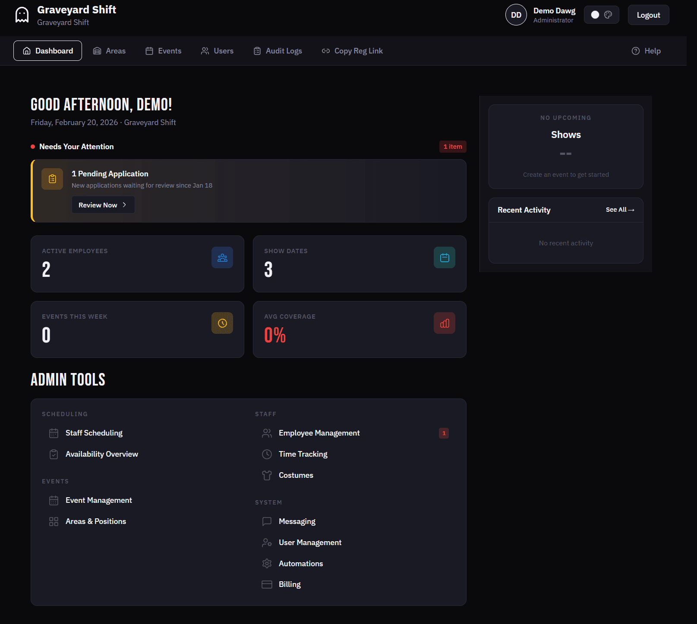The height and width of the screenshot is (624, 697).
Task: Open the Demo Dawg profile avatar menu
Action: click(x=516, y=15)
